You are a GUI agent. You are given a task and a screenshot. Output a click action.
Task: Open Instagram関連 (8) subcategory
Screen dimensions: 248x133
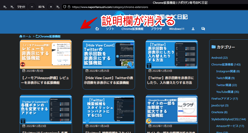click(228, 71)
